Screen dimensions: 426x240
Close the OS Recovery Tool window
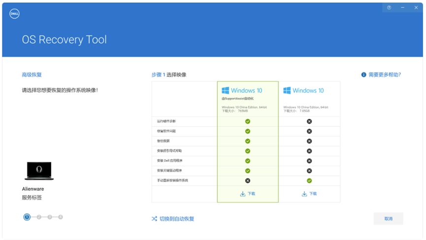pyautogui.click(x=416, y=7)
